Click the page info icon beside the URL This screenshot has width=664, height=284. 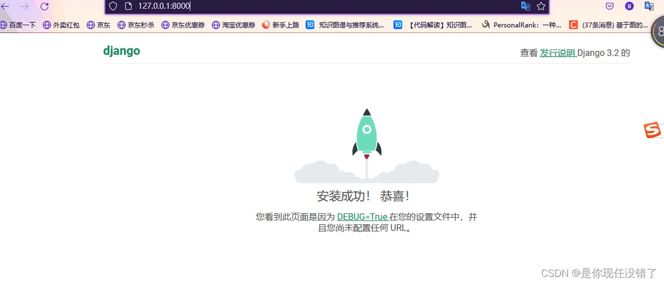[128, 6]
